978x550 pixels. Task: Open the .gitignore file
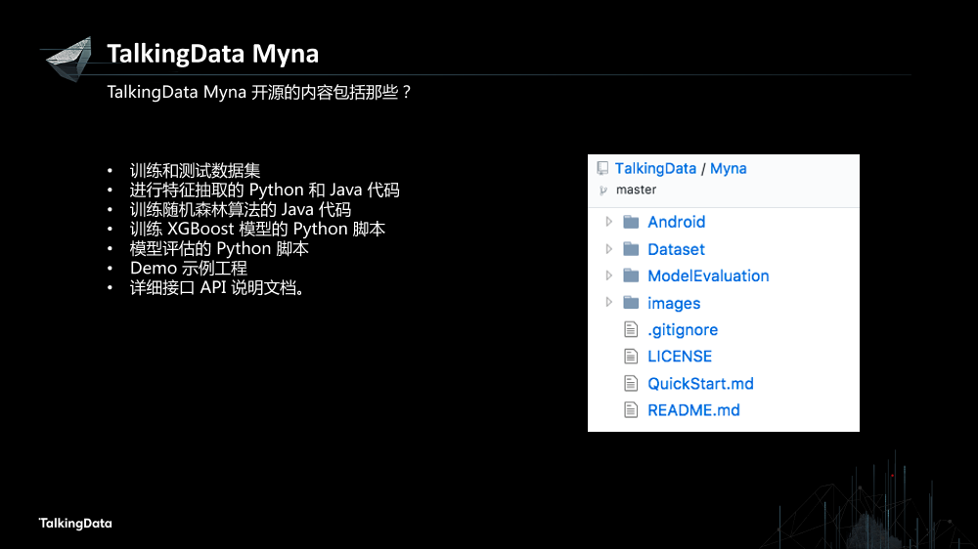683,330
